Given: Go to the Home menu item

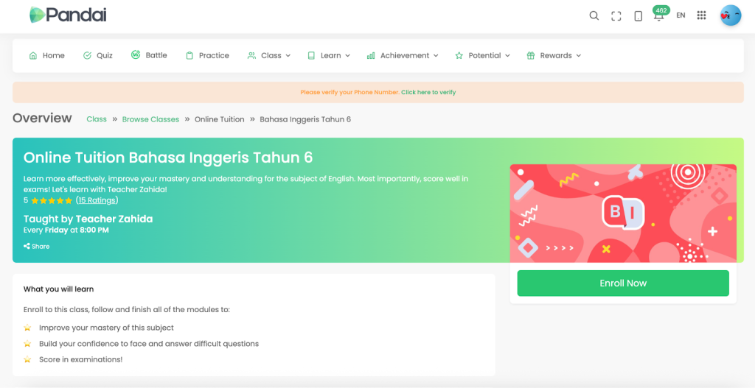Looking at the screenshot, I should coord(46,55).
